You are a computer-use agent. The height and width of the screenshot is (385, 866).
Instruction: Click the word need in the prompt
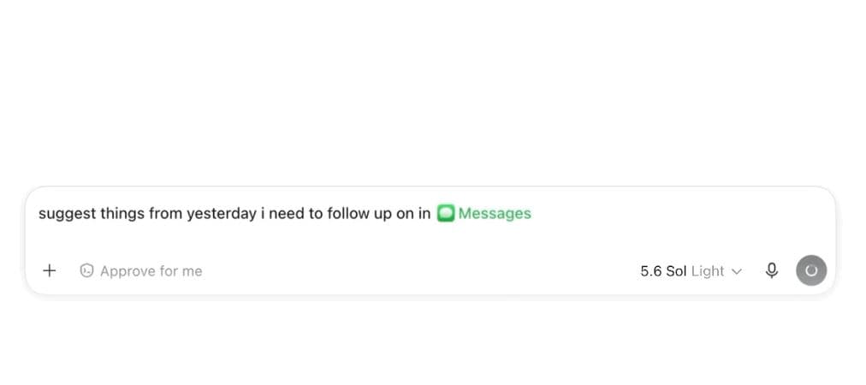[287, 213]
